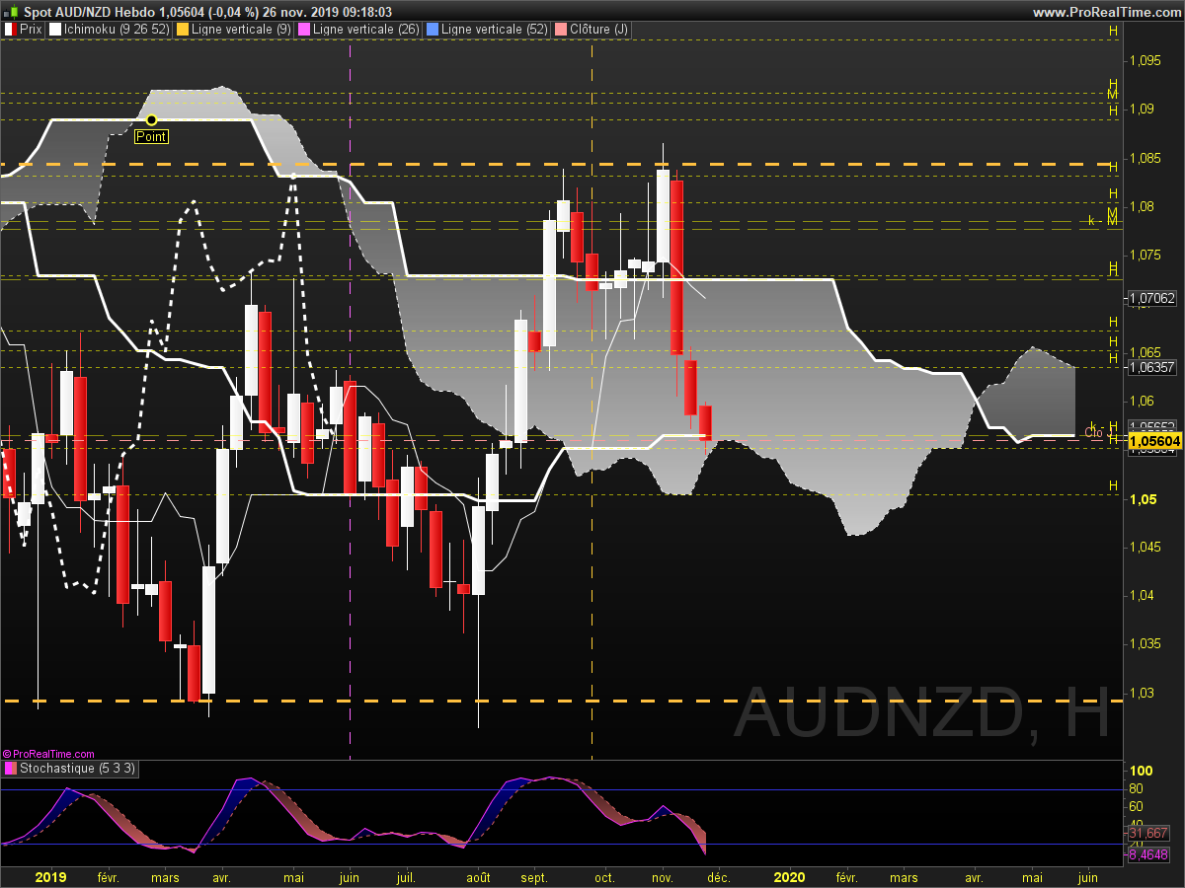Select the yellow Point marker on the chart
The width and height of the screenshot is (1185, 888).
coord(151,119)
